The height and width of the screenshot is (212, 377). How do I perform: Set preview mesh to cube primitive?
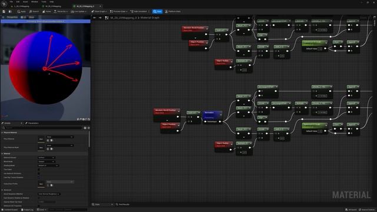coord(86,119)
